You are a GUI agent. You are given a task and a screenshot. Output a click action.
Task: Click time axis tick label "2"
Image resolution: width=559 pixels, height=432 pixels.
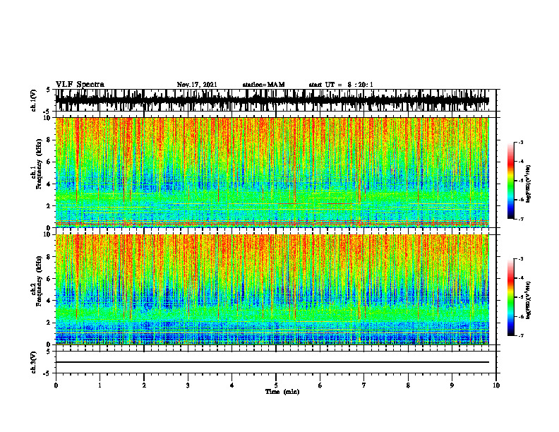click(144, 385)
